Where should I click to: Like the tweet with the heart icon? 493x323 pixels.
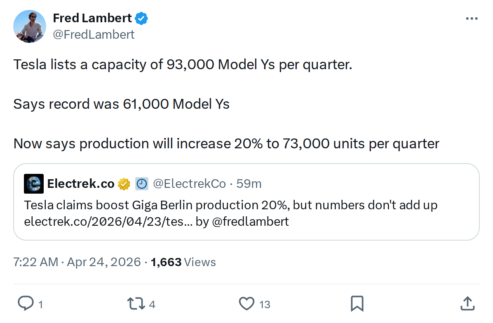tap(246, 304)
